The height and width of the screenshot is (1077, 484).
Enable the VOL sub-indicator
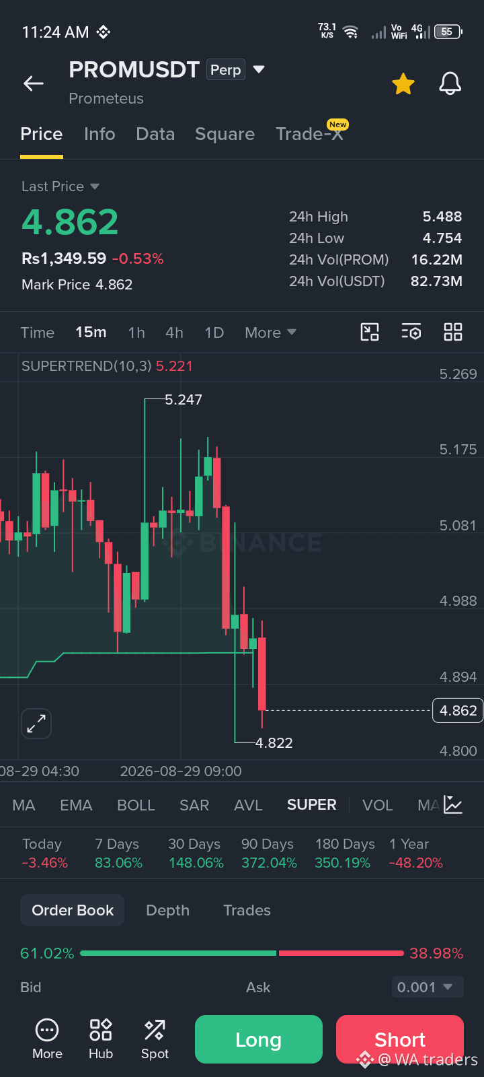point(377,805)
